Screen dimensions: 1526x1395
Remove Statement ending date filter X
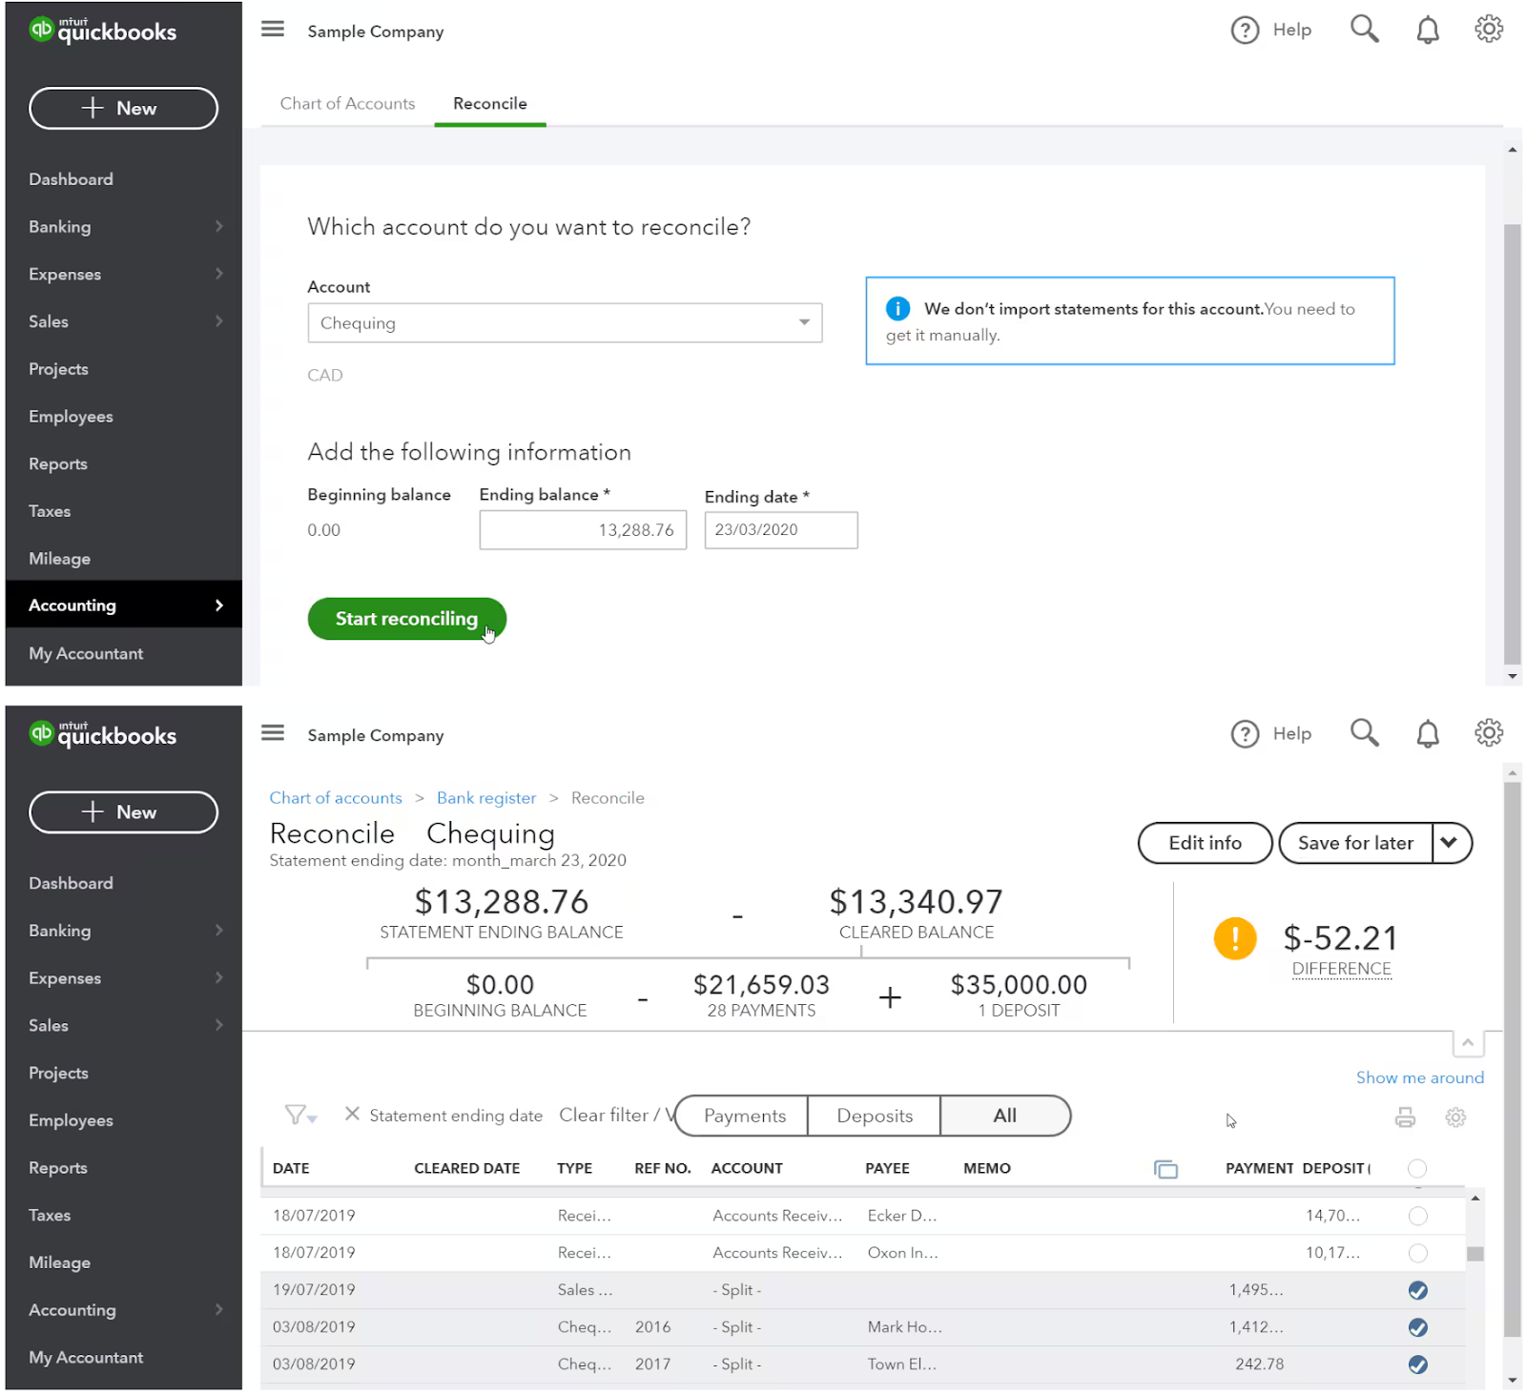(x=352, y=1115)
